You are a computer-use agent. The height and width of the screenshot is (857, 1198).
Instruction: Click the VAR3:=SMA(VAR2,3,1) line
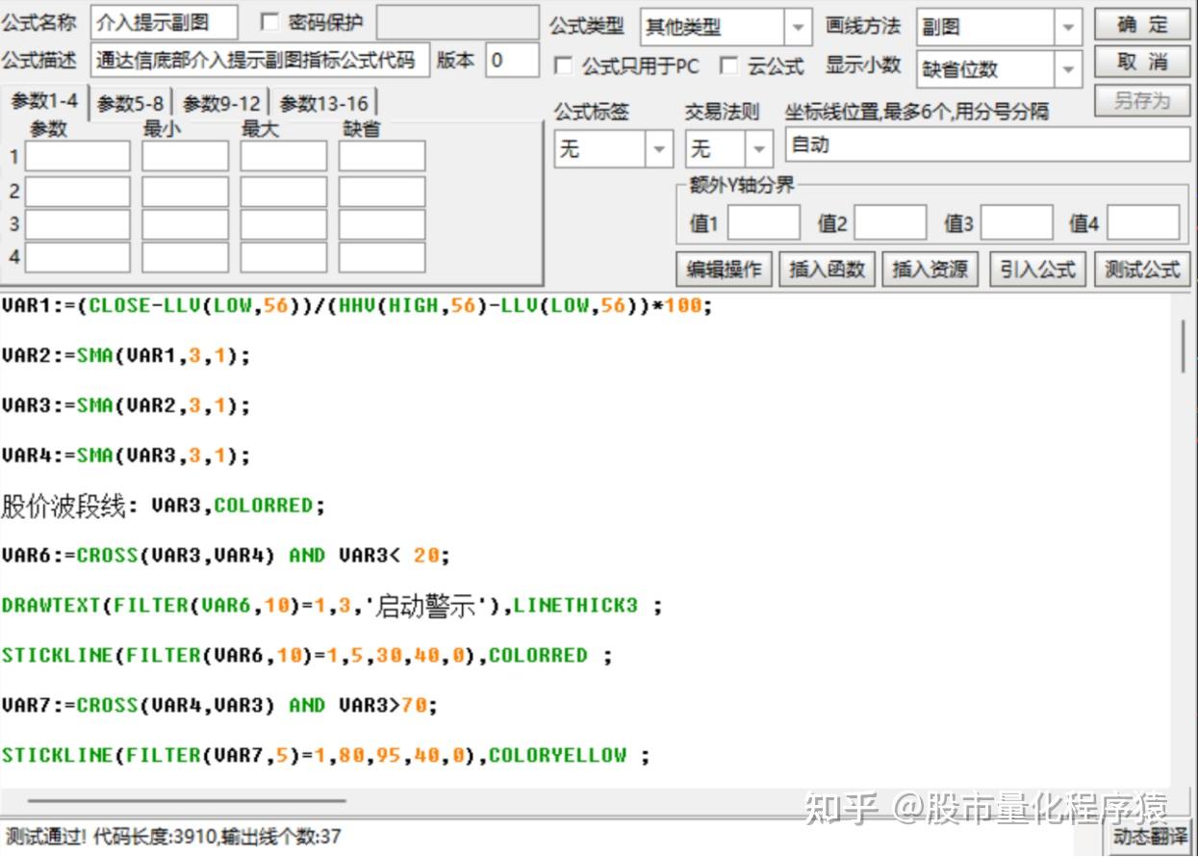[x=126, y=406]
